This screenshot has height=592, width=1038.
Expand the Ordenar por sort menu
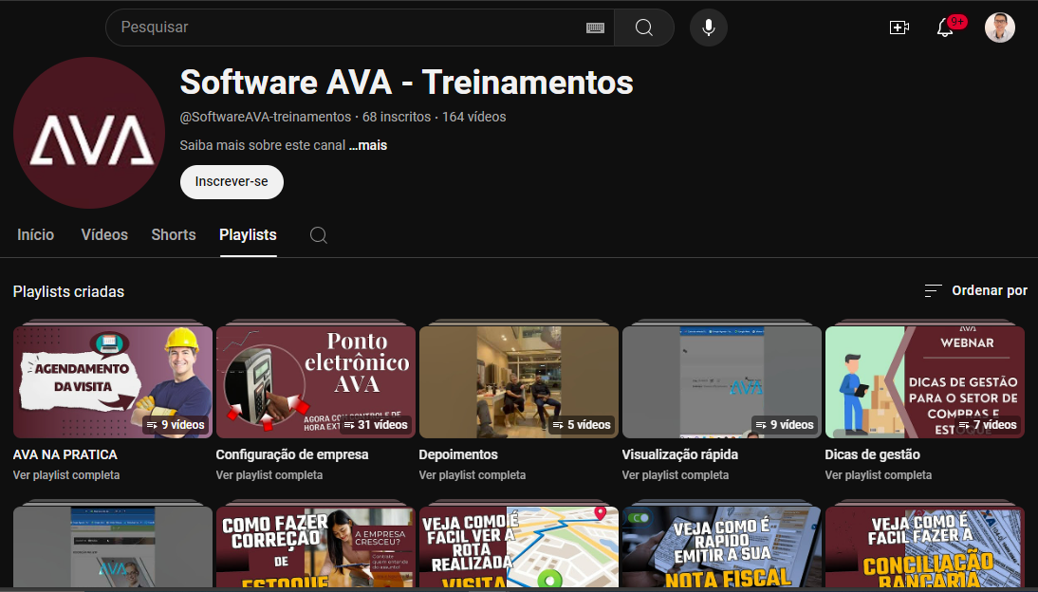(975, 290)
